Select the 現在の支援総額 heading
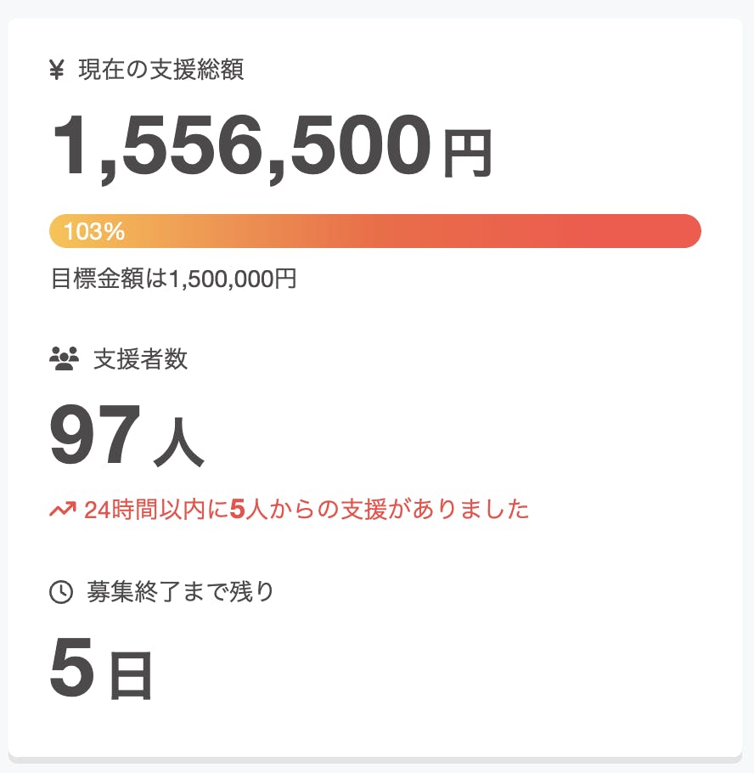The image size is (754, 773). click(160, 71)
